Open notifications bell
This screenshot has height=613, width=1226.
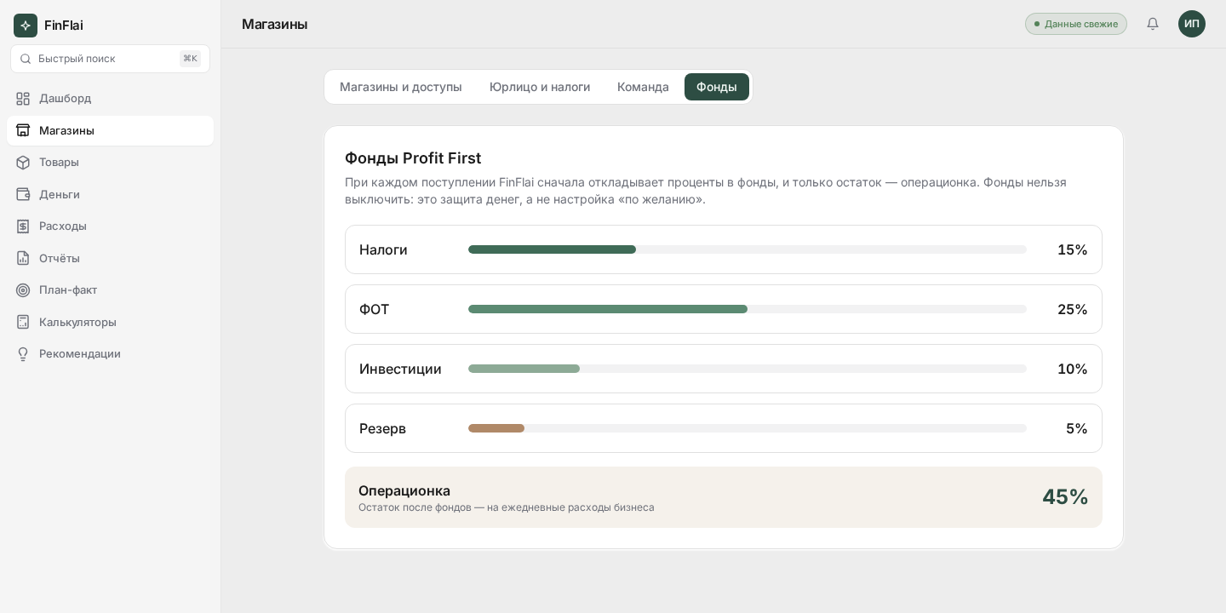click(x=1153, y=24)
